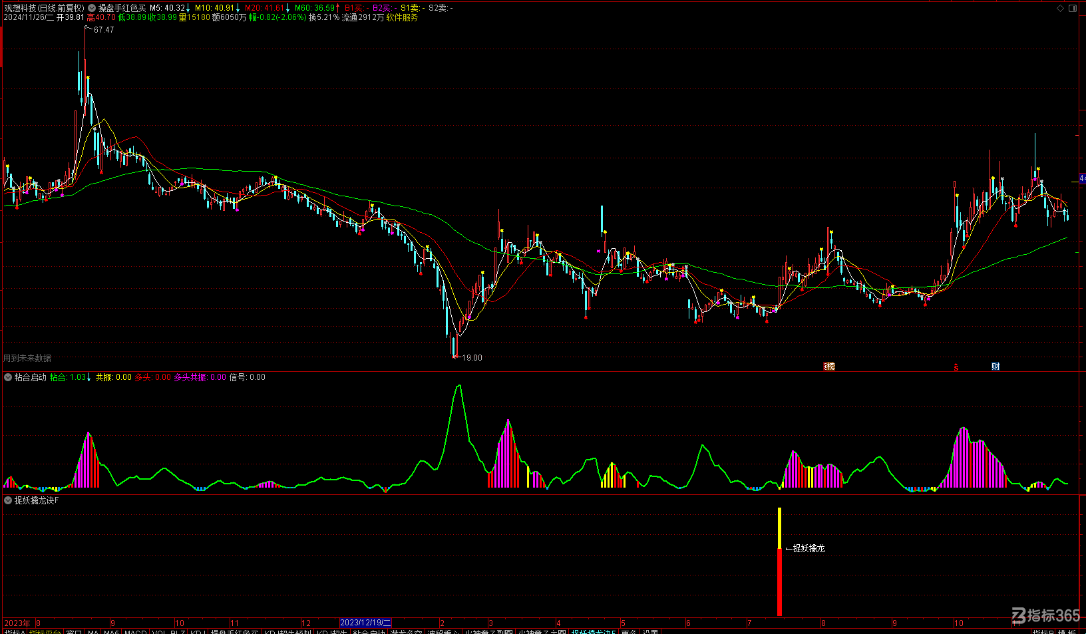
Task: Select the 粘合启动 bottom tab
Action: [x=369, y=632]
